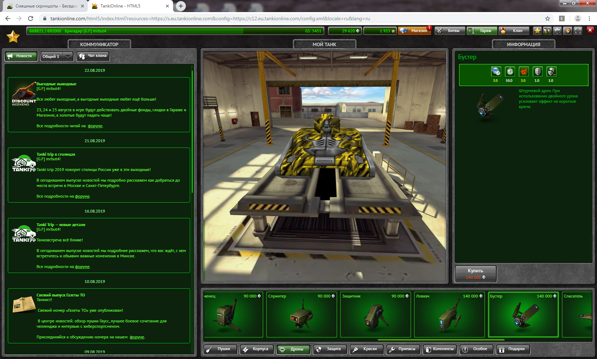The width and height of the screenshot is (597, 359).
Task: Click the stars balance 1 953
Action: [380, 31]
